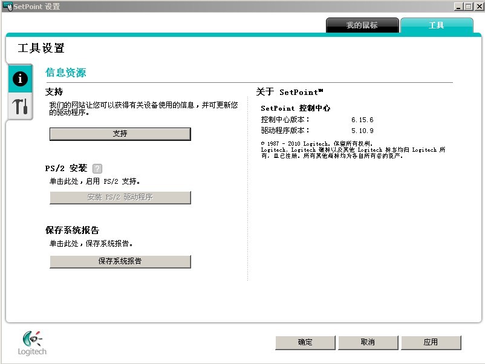Click the Logitech logo

(32, 343)
